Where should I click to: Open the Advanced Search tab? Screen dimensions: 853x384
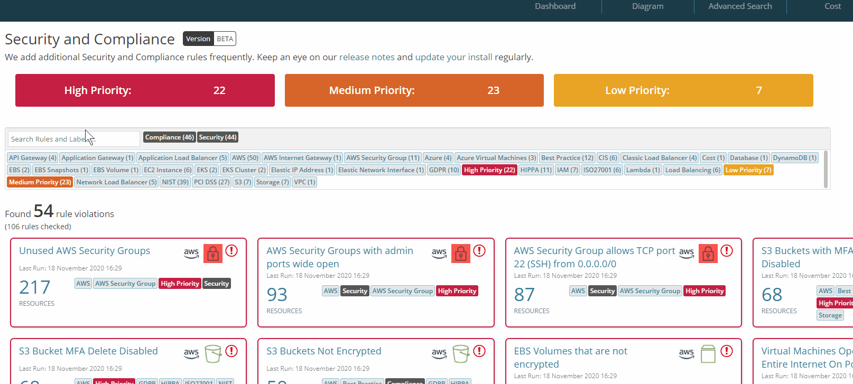click(x=740, y=6)
